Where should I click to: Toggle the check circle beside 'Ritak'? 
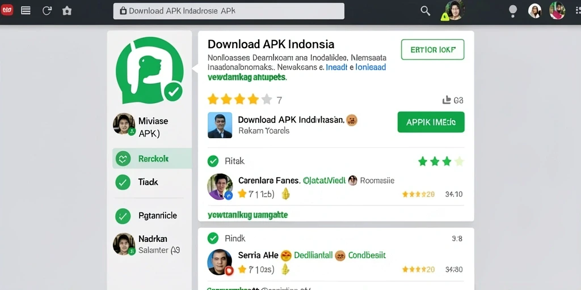213,161
